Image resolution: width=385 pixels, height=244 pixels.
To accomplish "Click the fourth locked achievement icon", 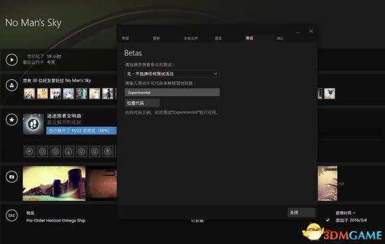I will coord(68,151).
